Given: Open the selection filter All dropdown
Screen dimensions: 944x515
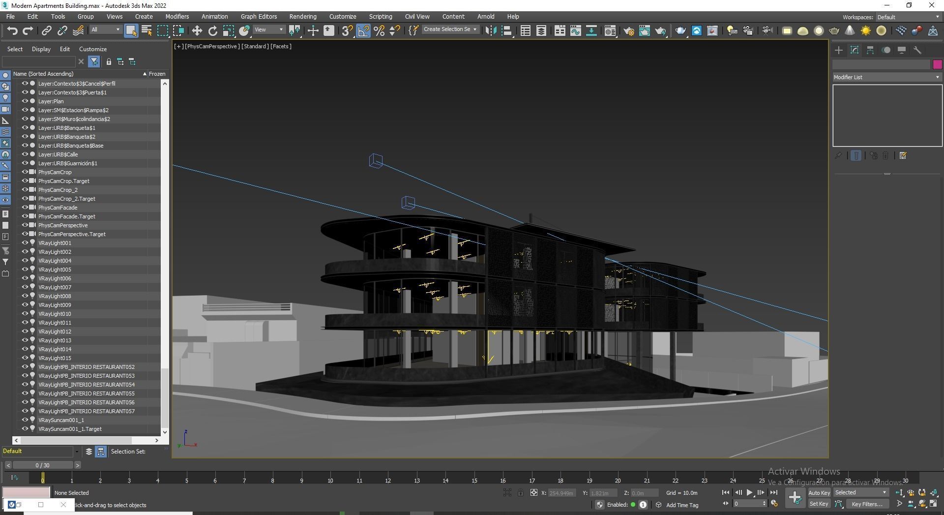Looking at the screenshot, I should (x=106, y=30).
